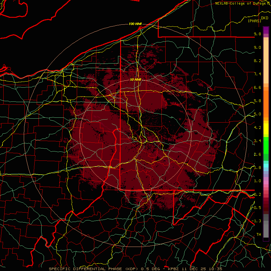This screenshot has height=271, width=271.
Task: Click the gray bottom segment of the color bar
Action: tap(266, 231)
